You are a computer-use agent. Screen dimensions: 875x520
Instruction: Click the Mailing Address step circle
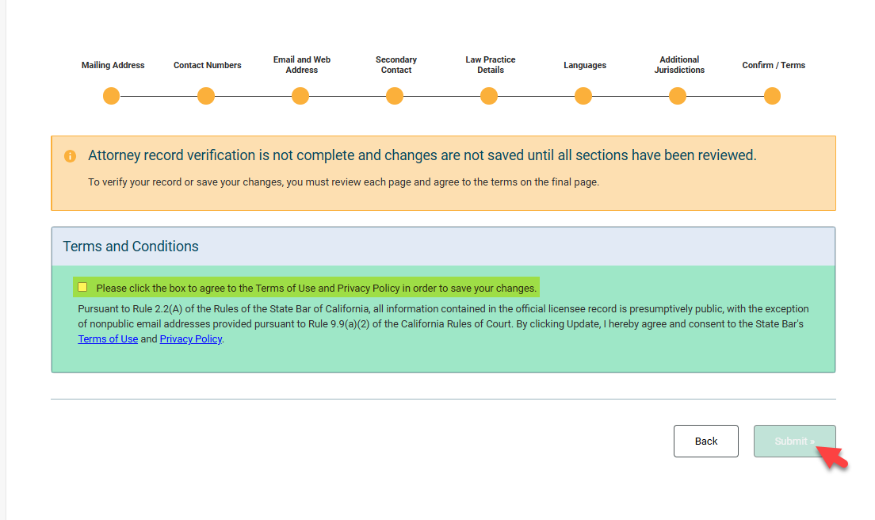click(112, 96)
